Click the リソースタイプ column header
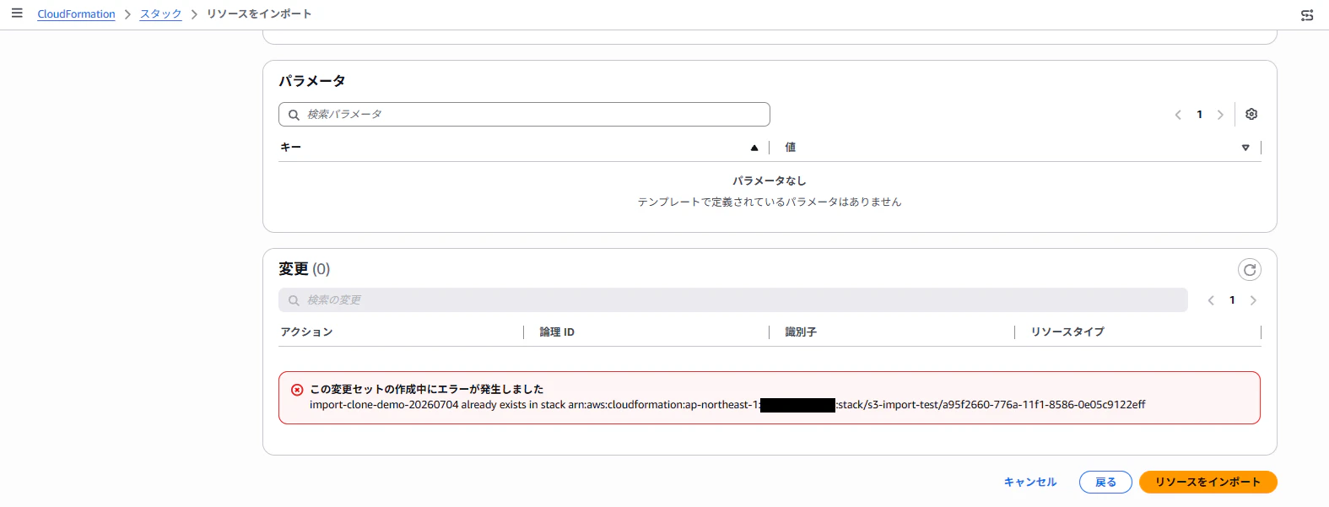The height and width of the screenshot is (507, 1329). [x=1067, y=332]
